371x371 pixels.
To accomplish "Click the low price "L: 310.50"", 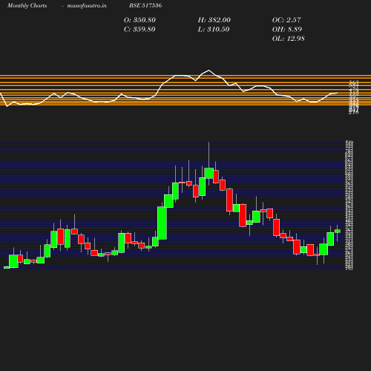I will pyautogui.click(x=214, y=30).
